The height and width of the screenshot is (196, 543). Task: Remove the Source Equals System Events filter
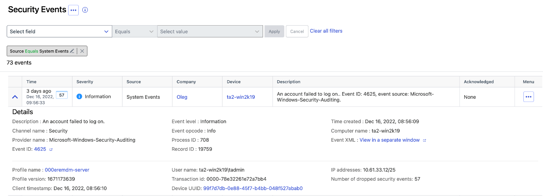(x=82, y=51)
